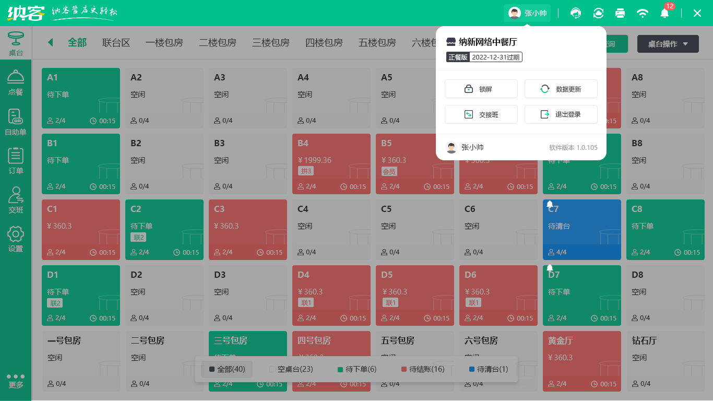Screen dimensions: 713x401
Task: Switch to the 三楼包房 floor tab
Action: coord(270,44)
